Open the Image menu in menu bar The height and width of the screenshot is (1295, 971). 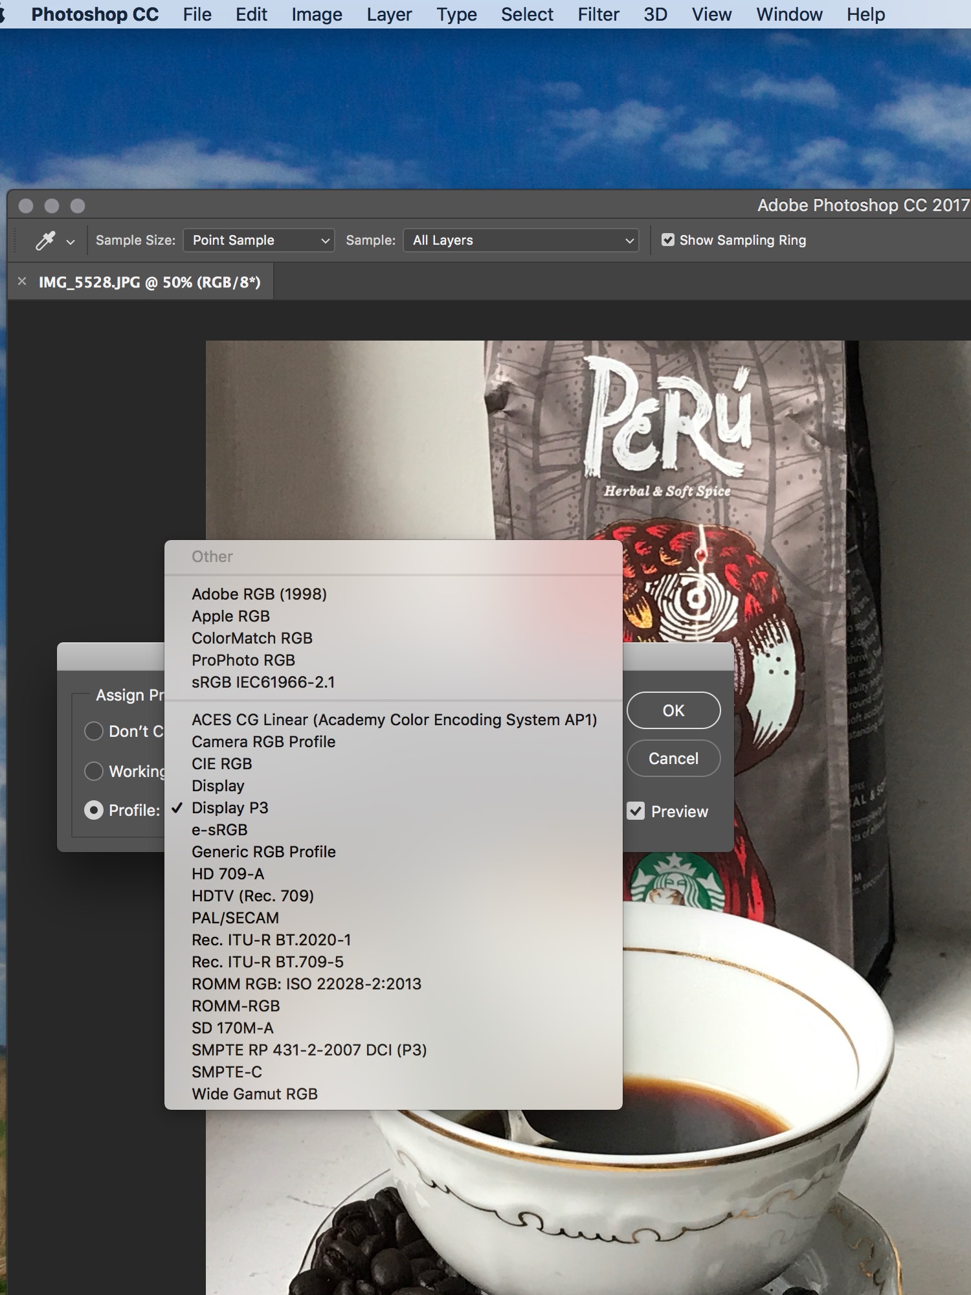point(317,14)
